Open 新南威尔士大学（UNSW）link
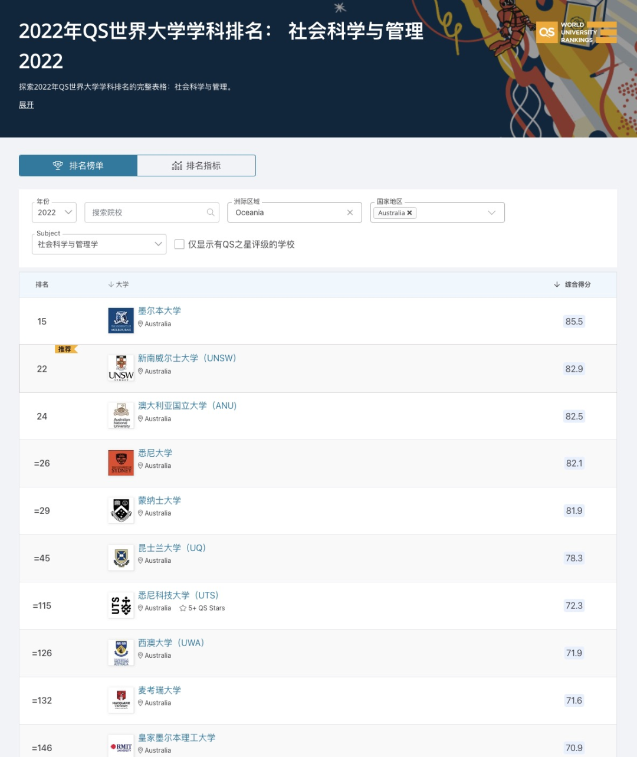Screen dimensions: 637x757 187,358
